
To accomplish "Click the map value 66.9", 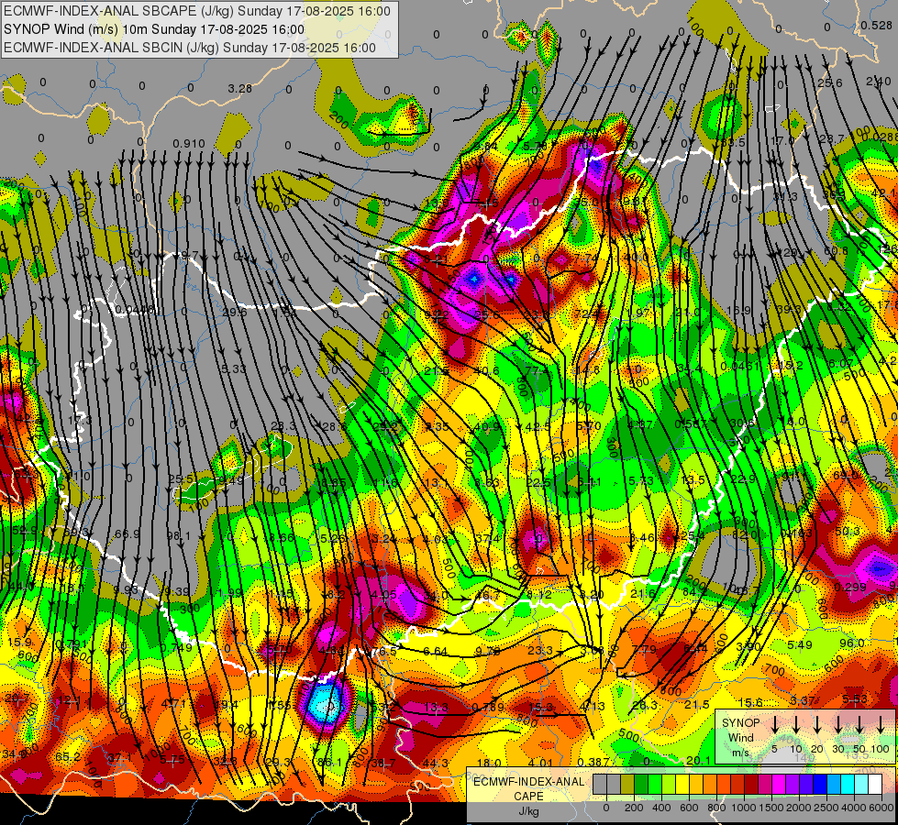I will click(127, 534).
